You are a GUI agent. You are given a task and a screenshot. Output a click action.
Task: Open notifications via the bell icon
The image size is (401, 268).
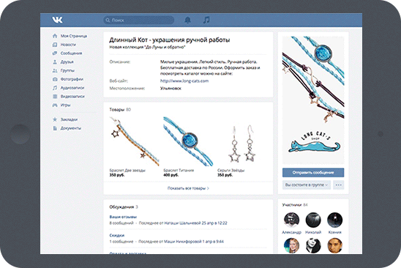188,20
